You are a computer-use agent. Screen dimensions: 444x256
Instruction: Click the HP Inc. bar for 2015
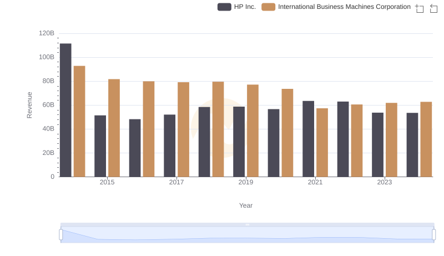click(100, 146)
